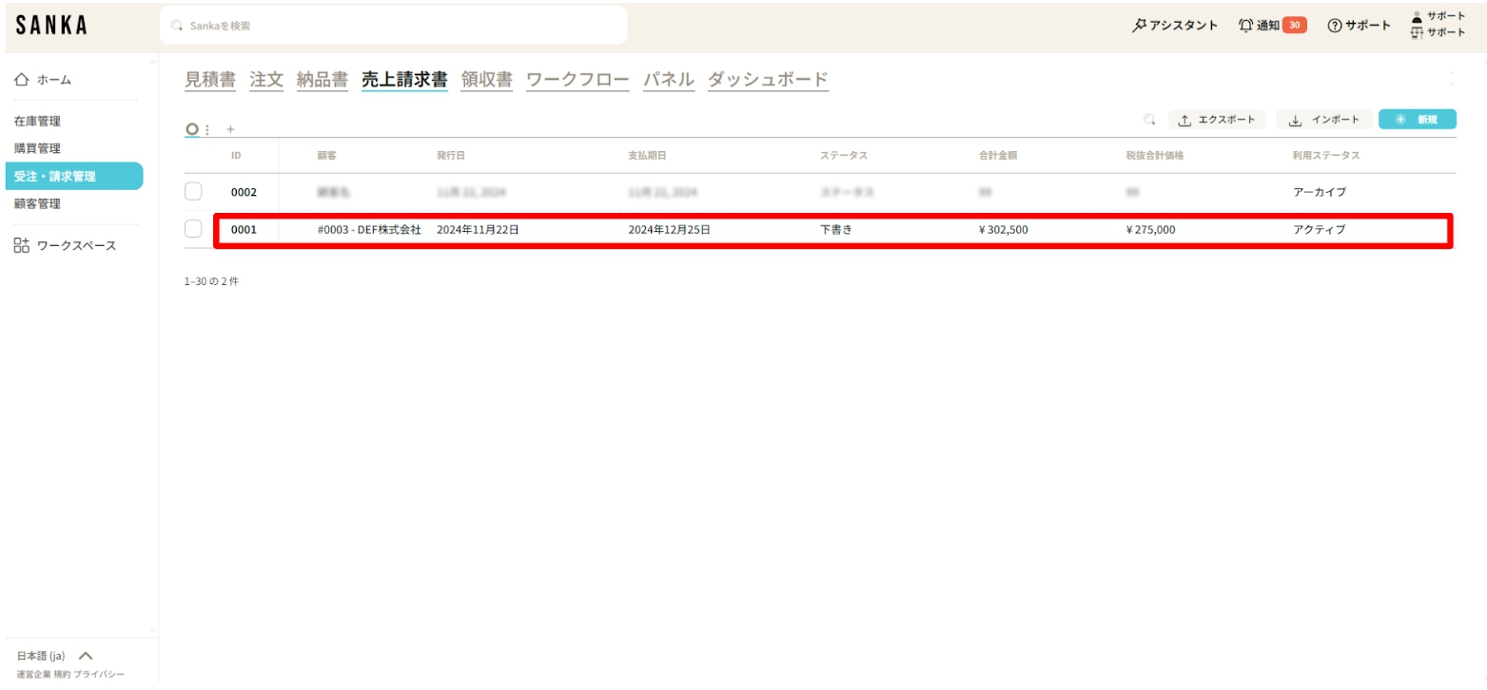The height and width of the screenshot is (690, 1487).
Task: Open the サポート help item with question mark
Action: pos(1359,26)
